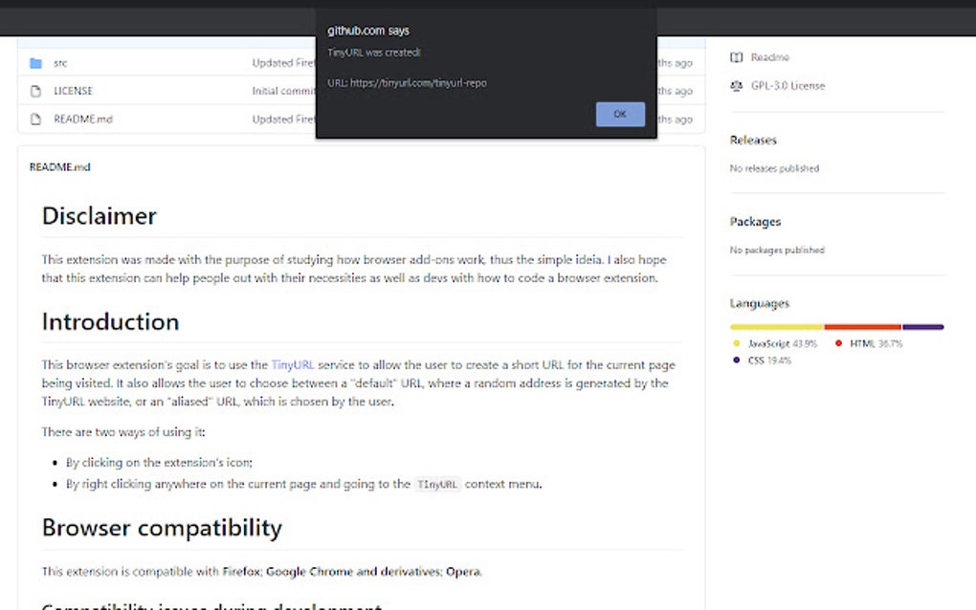Dismiss the TinyURL alert with OK
Screen dimensions: 976x610
click(x=620, y=113)
